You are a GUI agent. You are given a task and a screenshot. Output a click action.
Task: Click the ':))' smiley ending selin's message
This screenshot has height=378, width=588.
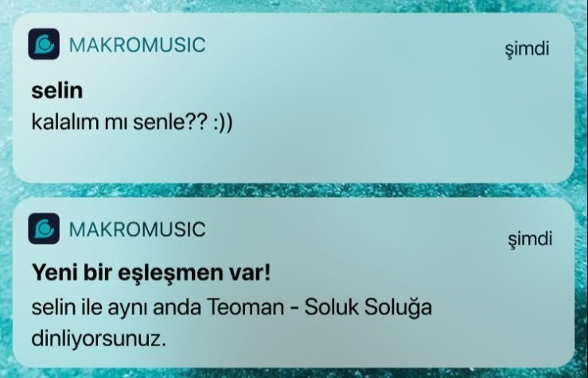click(x=223, y=123)
